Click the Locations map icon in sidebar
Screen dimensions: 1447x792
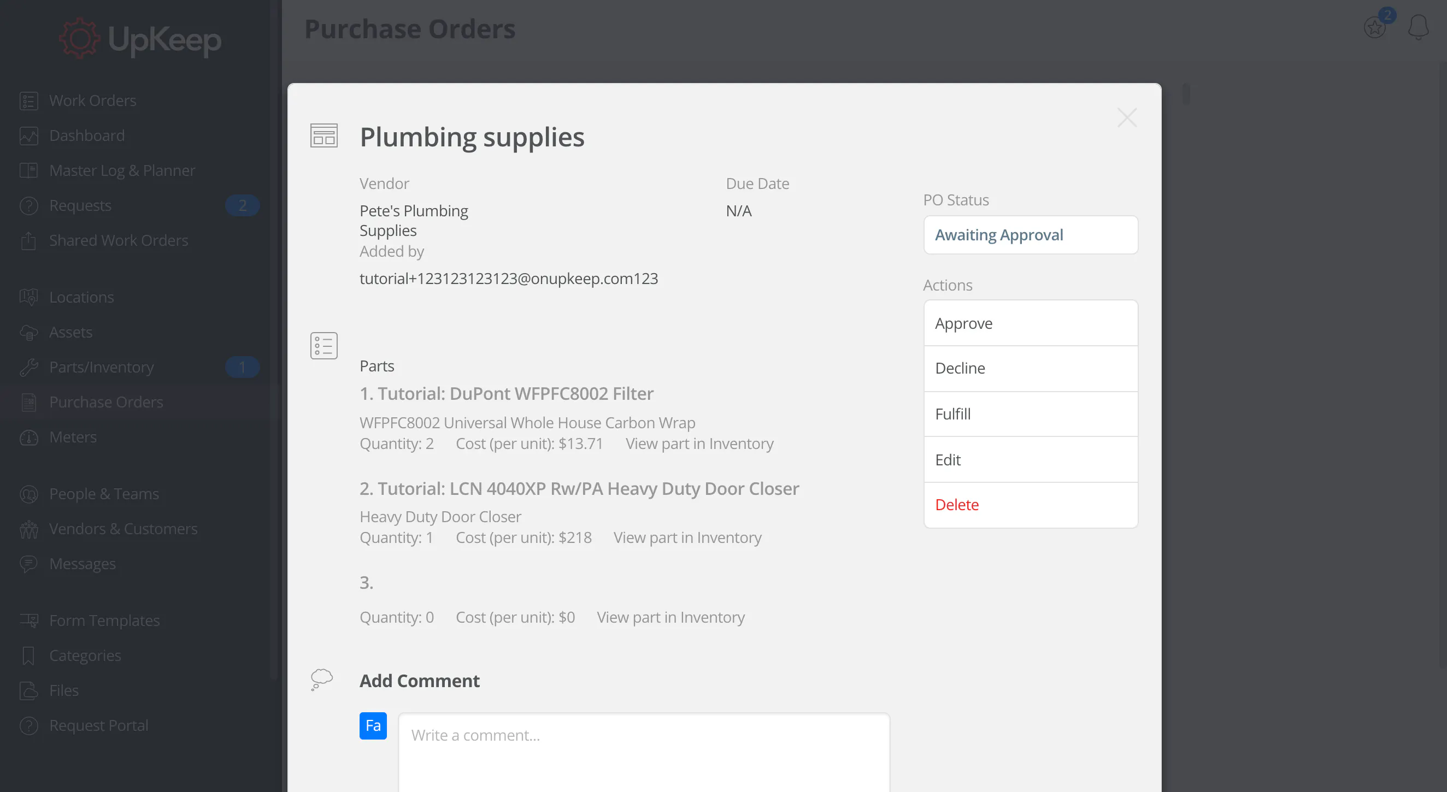point(28,298)
